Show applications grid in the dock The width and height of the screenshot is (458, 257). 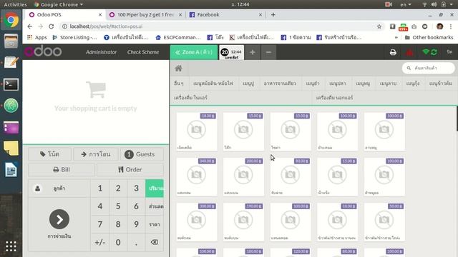click(11, 246)
